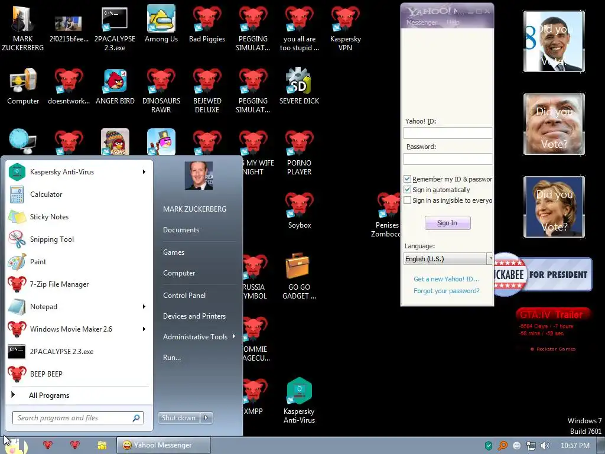Expand Administrative Tools submenu
This screenshot has height=454, width=605.
pos(199,336)
